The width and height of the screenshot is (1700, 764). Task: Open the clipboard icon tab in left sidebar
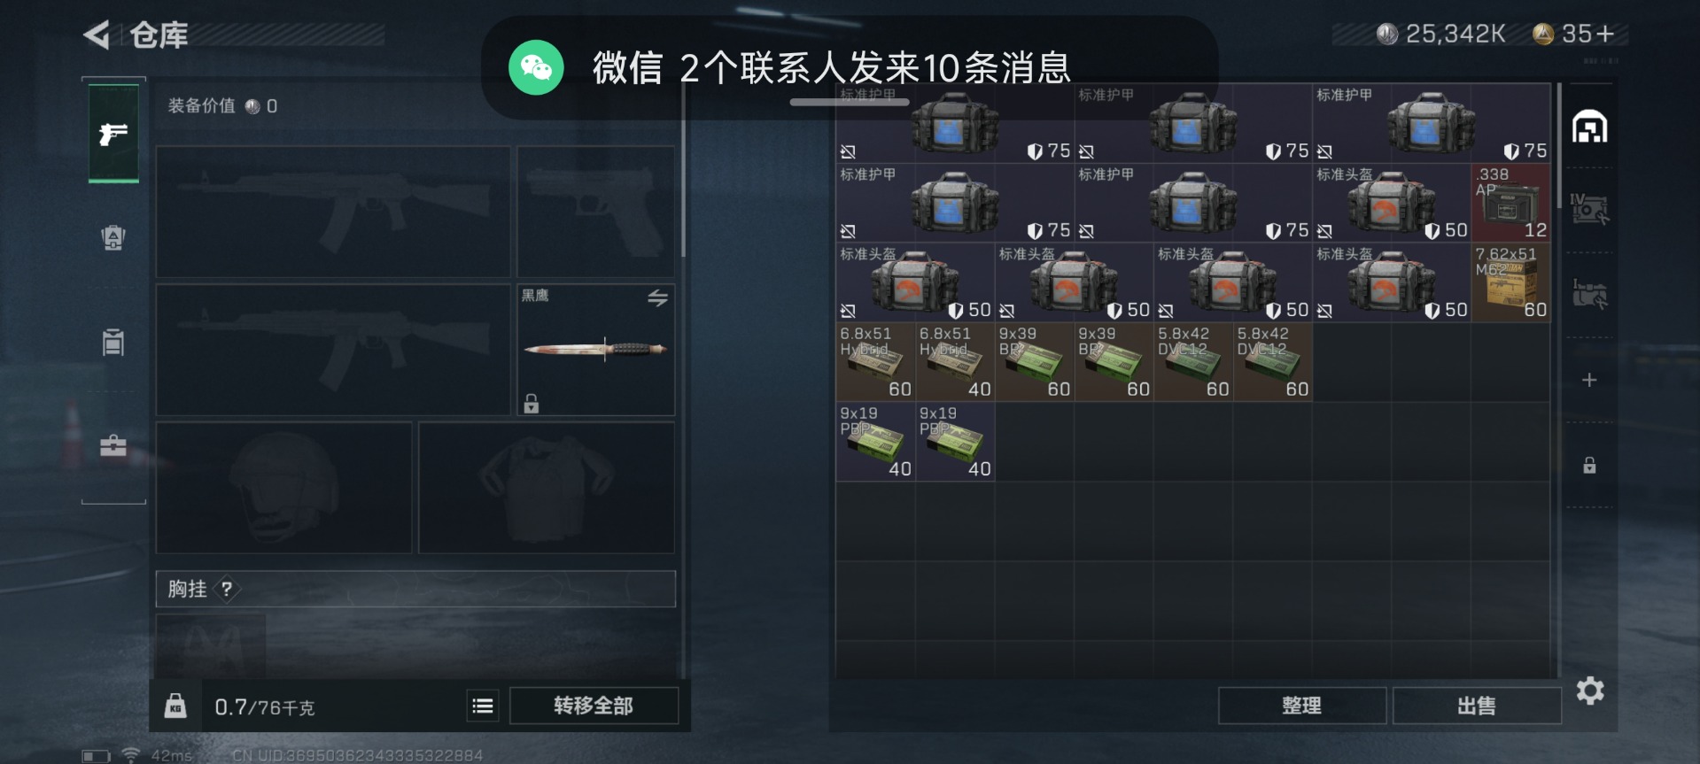tap(113, 341)
